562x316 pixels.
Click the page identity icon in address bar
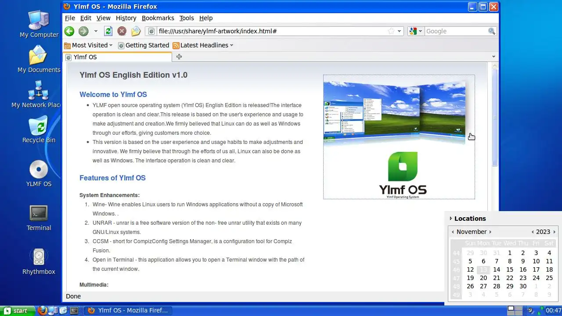tap(152, 31)
